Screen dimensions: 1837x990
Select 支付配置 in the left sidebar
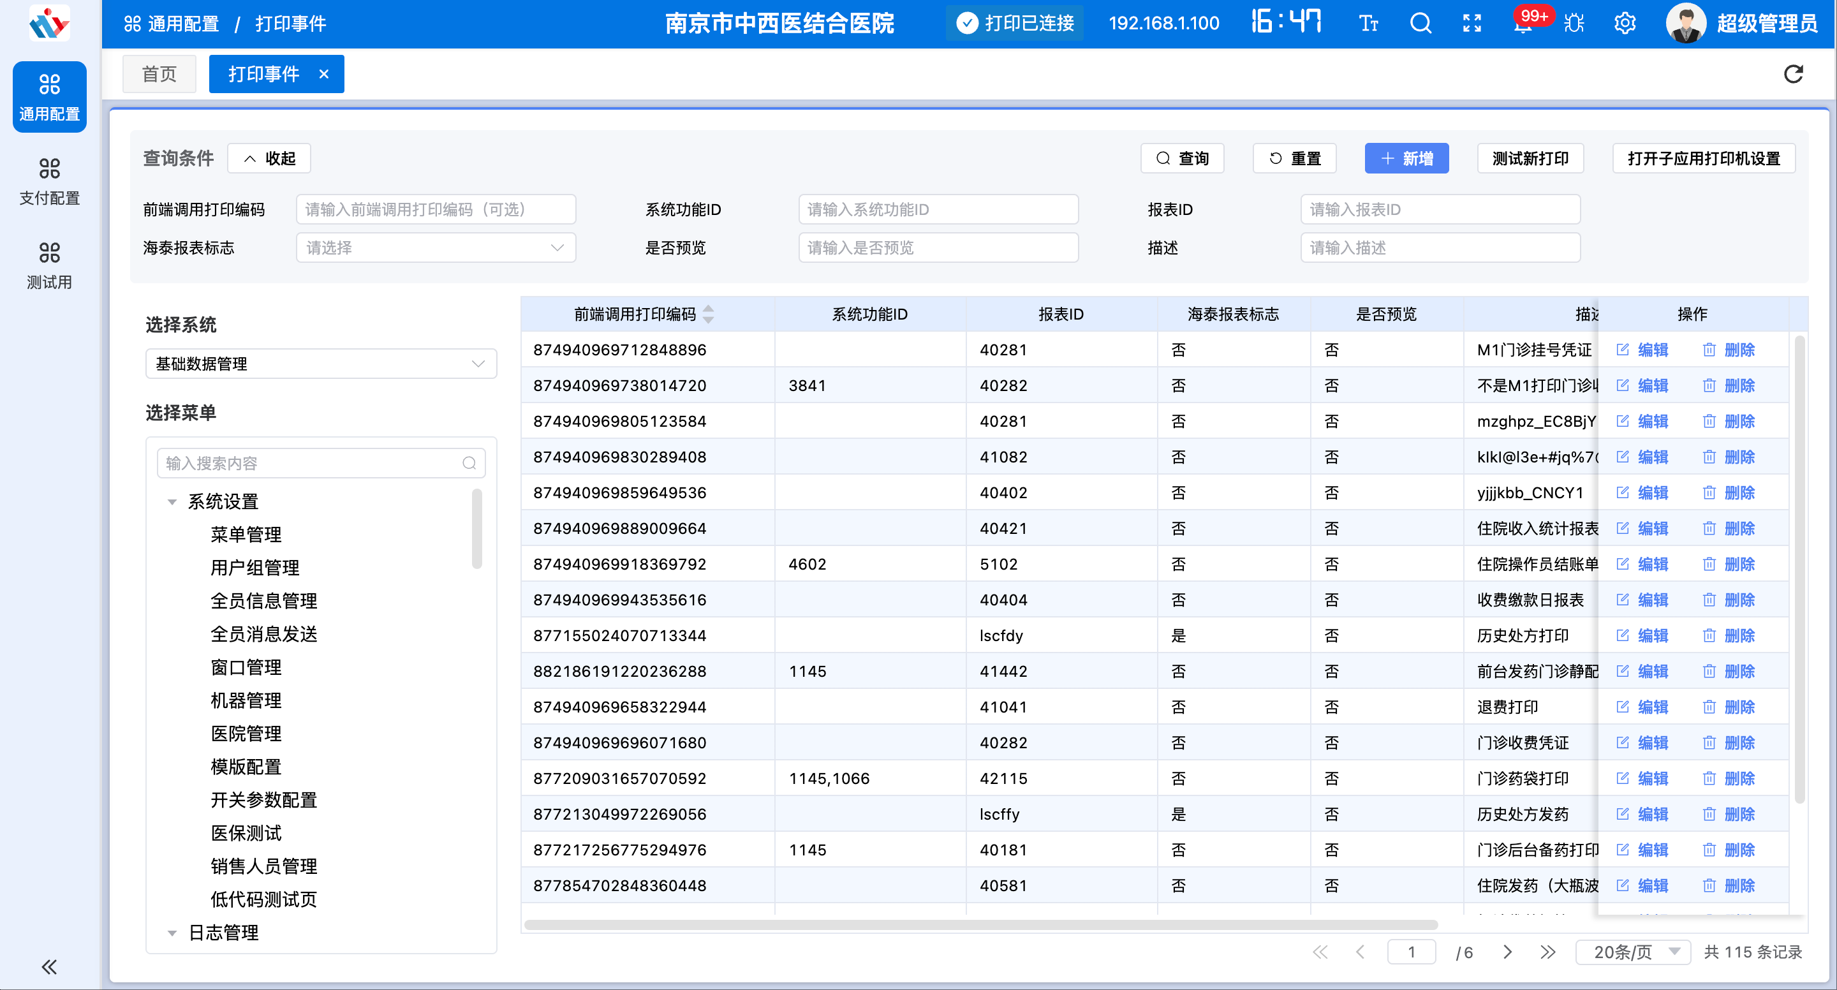click(48, 181)
